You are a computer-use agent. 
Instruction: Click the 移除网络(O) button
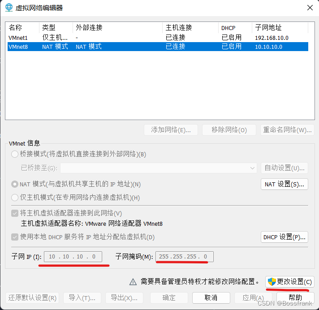click(229, 130)
